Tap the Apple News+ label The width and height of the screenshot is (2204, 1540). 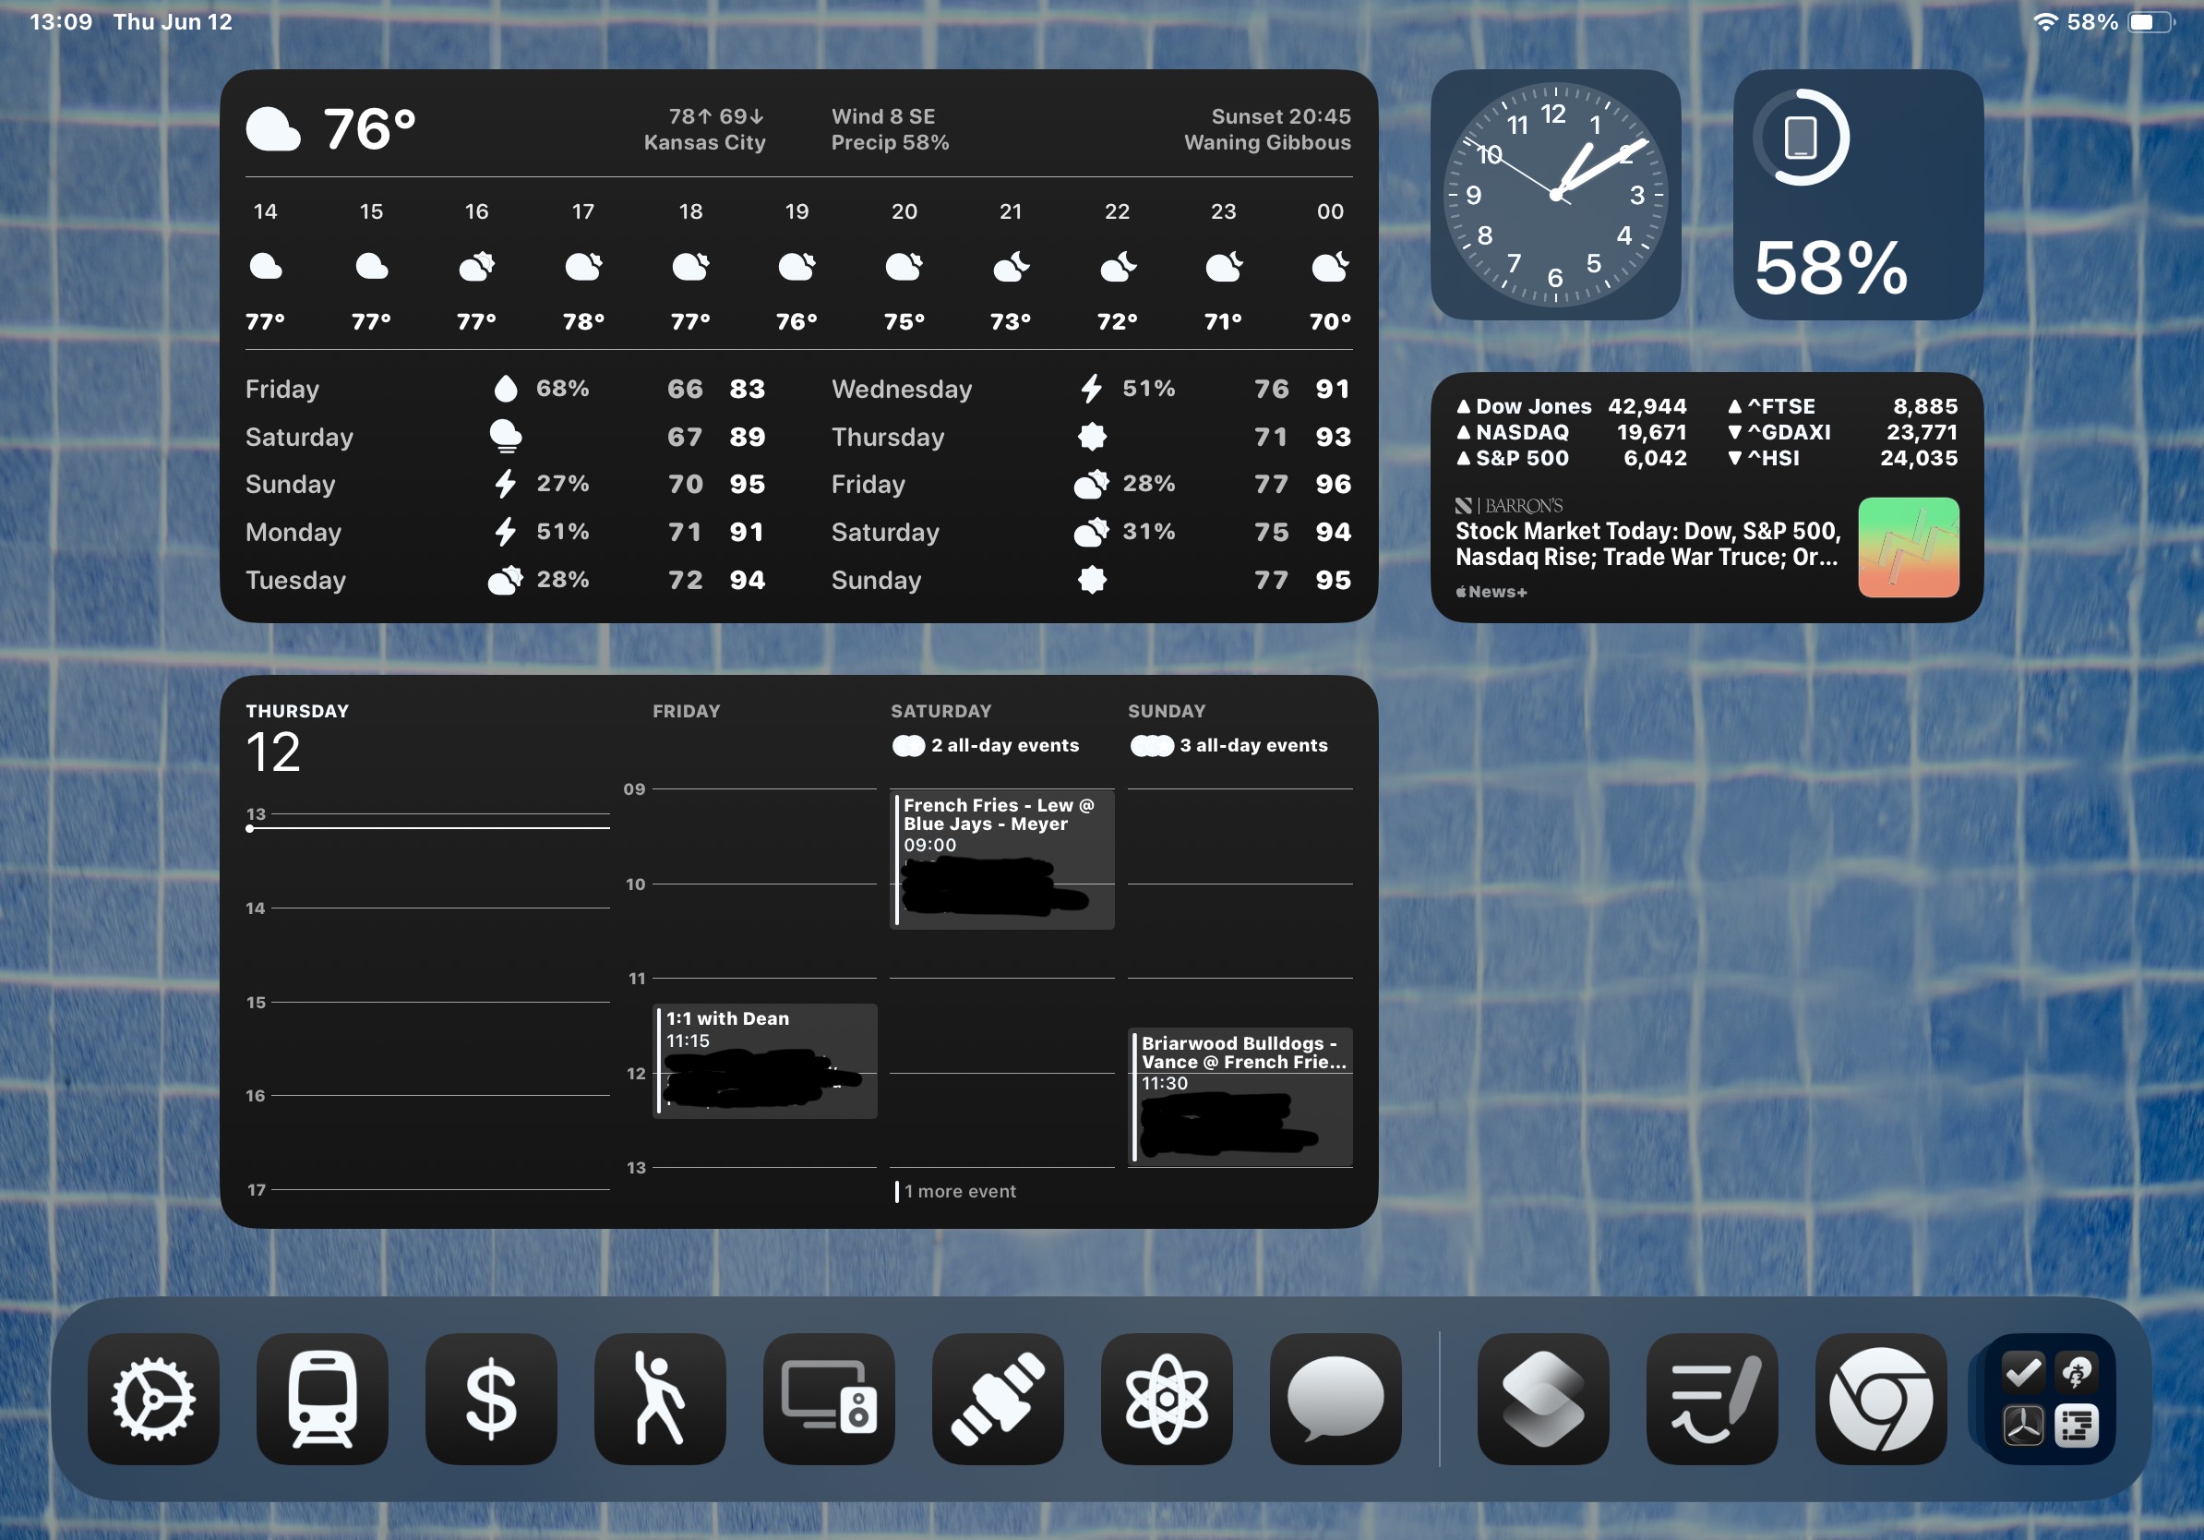1491,592
